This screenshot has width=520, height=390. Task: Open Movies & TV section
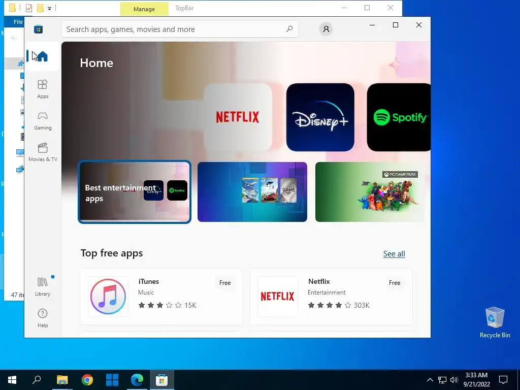pos(43,152)
